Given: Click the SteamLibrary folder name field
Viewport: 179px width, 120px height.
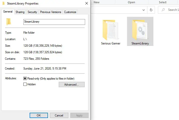Looking at the screenshot, I should click(54, 22).
